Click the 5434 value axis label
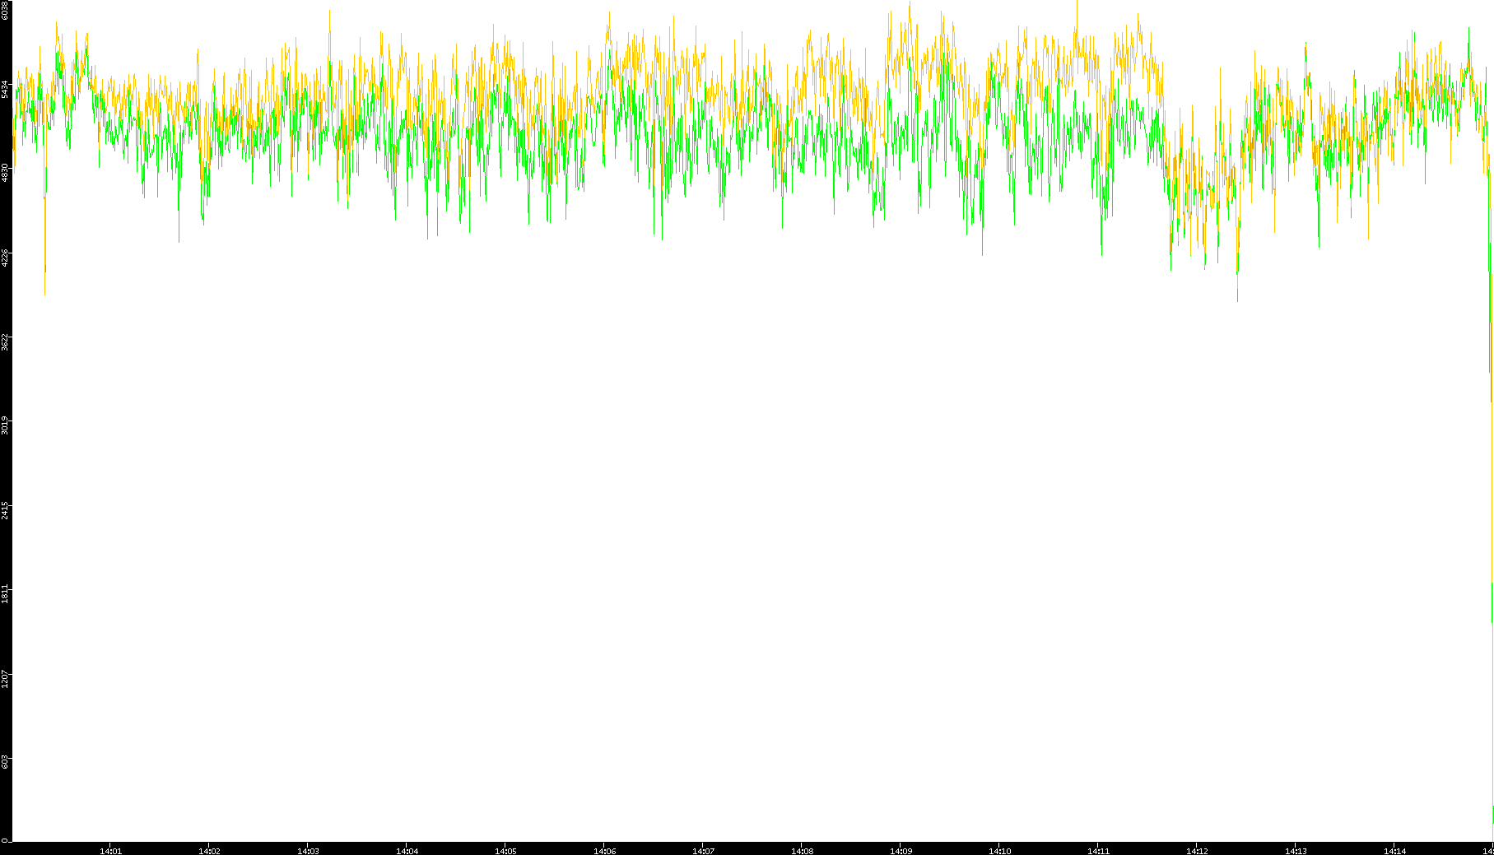Screen dimensions: 1494x855 (5, 88)
